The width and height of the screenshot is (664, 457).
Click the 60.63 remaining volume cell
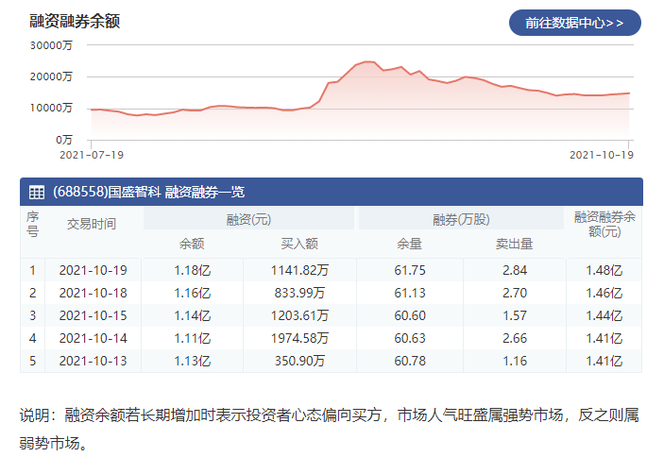pos(410,339)
